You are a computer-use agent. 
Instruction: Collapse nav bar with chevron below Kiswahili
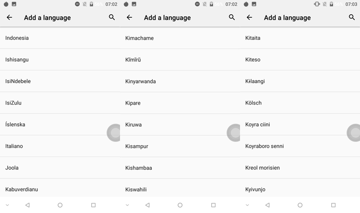click(x=127, y=205)
